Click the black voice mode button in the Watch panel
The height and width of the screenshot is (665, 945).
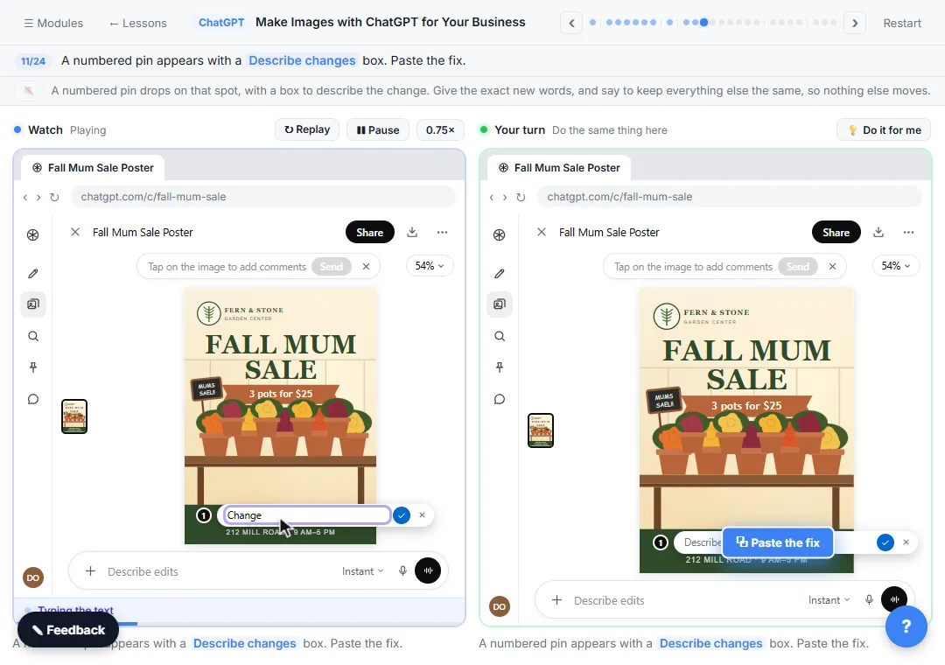(428, 570)
